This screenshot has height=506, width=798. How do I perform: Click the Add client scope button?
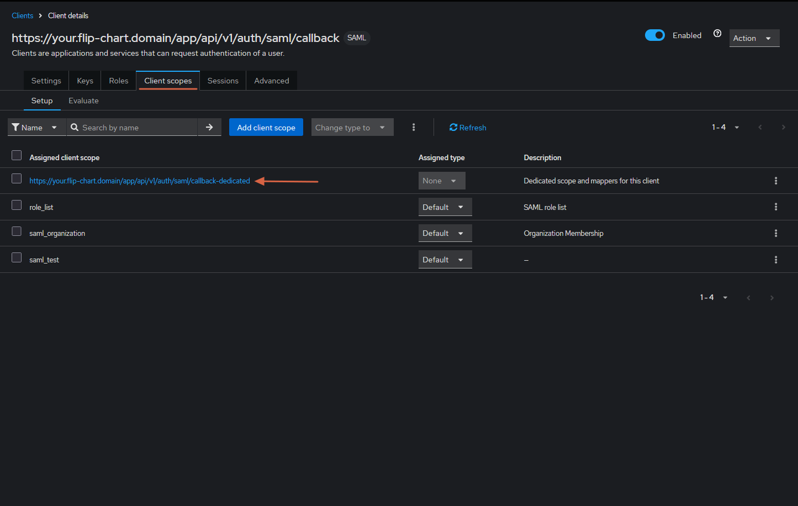(x=266, y=127)
